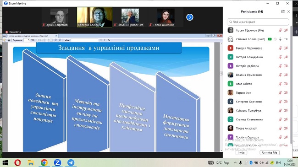Image resolution: width=298 pixels, height=167 pixels.
Task: Open Chrome from the taskbar
Action: click(x=44, y=162)
